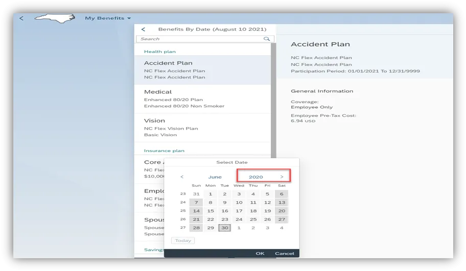466x271 pixels.
Task: Pick June 6 in the calendar
Action: [x=282, y=194]
